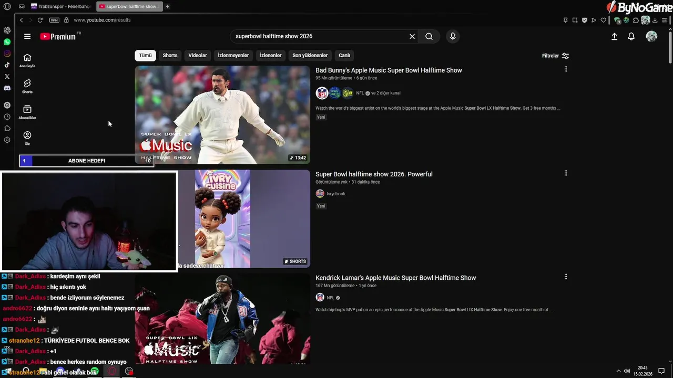673x378 pixels.
Task: Open the Windows notification center icon
Action: point(661,371)
